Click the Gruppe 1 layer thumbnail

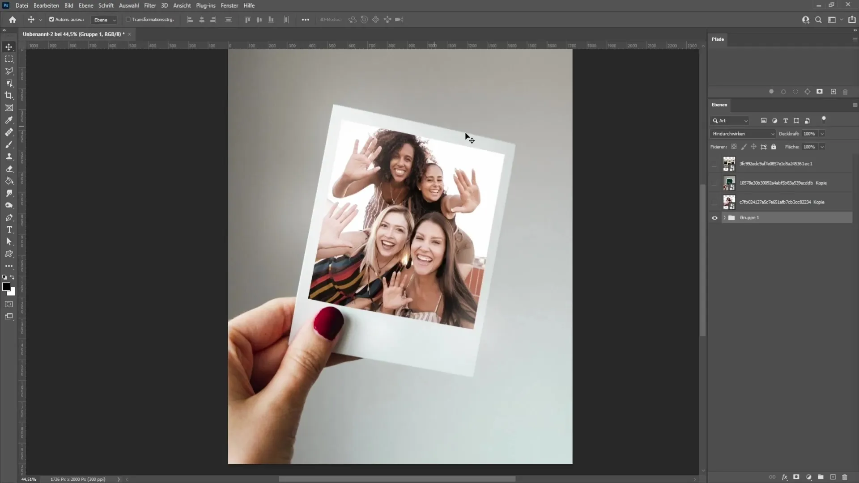tap(731, 217)
